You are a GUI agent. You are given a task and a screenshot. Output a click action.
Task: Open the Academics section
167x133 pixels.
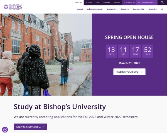coord(112,9)
